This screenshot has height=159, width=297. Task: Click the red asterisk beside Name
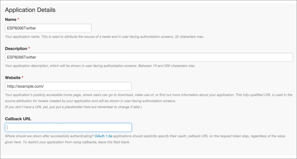[x=18, y=19]
